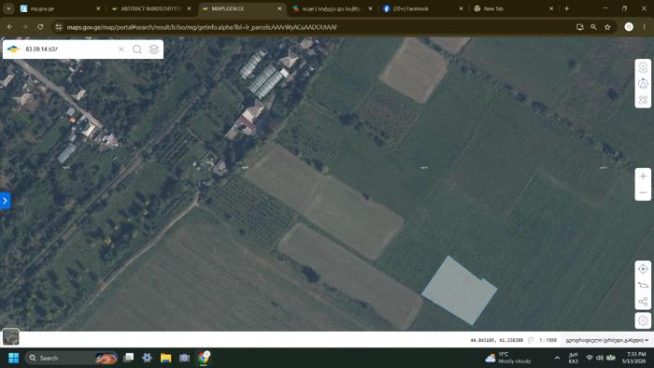Click the icon below the locate crosshair

click(x=643, y=286)
